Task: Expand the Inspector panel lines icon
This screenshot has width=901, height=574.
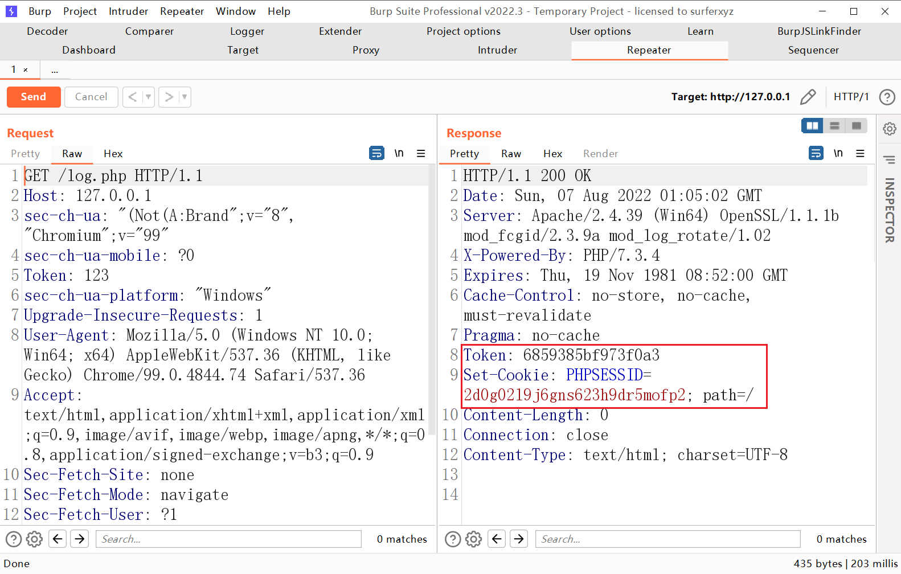Action: click(x=889, y=160)
